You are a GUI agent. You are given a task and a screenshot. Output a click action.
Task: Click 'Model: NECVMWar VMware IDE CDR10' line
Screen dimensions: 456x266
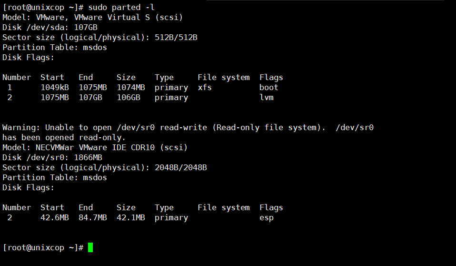point(95,147)
